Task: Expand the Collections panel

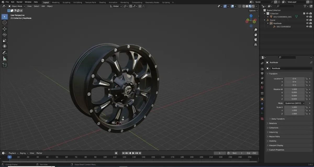Action: pos(274,128)
